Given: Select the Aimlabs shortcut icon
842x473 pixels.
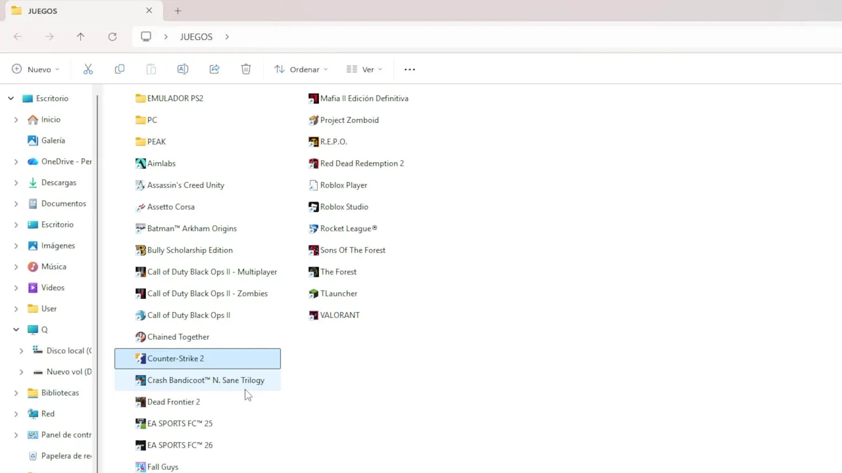Looking at the screenshot, I should pyautogui.click(x=140, y=163).
